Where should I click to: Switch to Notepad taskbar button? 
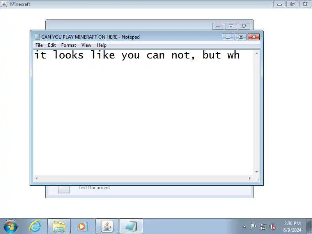131,226
